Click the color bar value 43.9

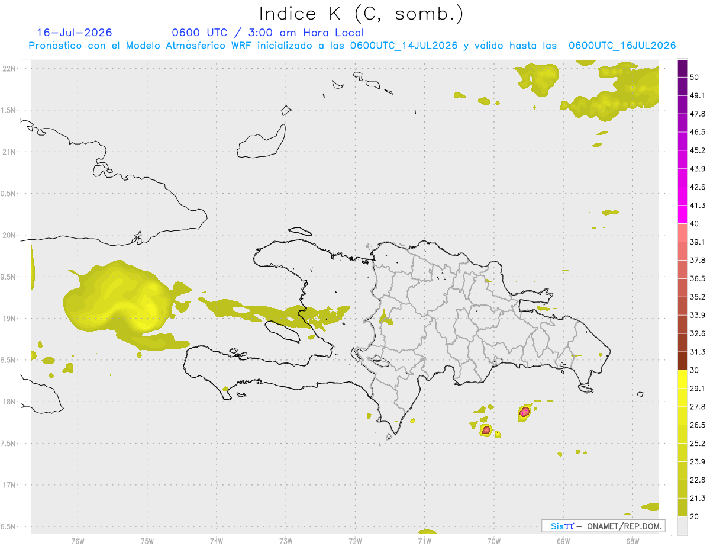tap(698, 169)
